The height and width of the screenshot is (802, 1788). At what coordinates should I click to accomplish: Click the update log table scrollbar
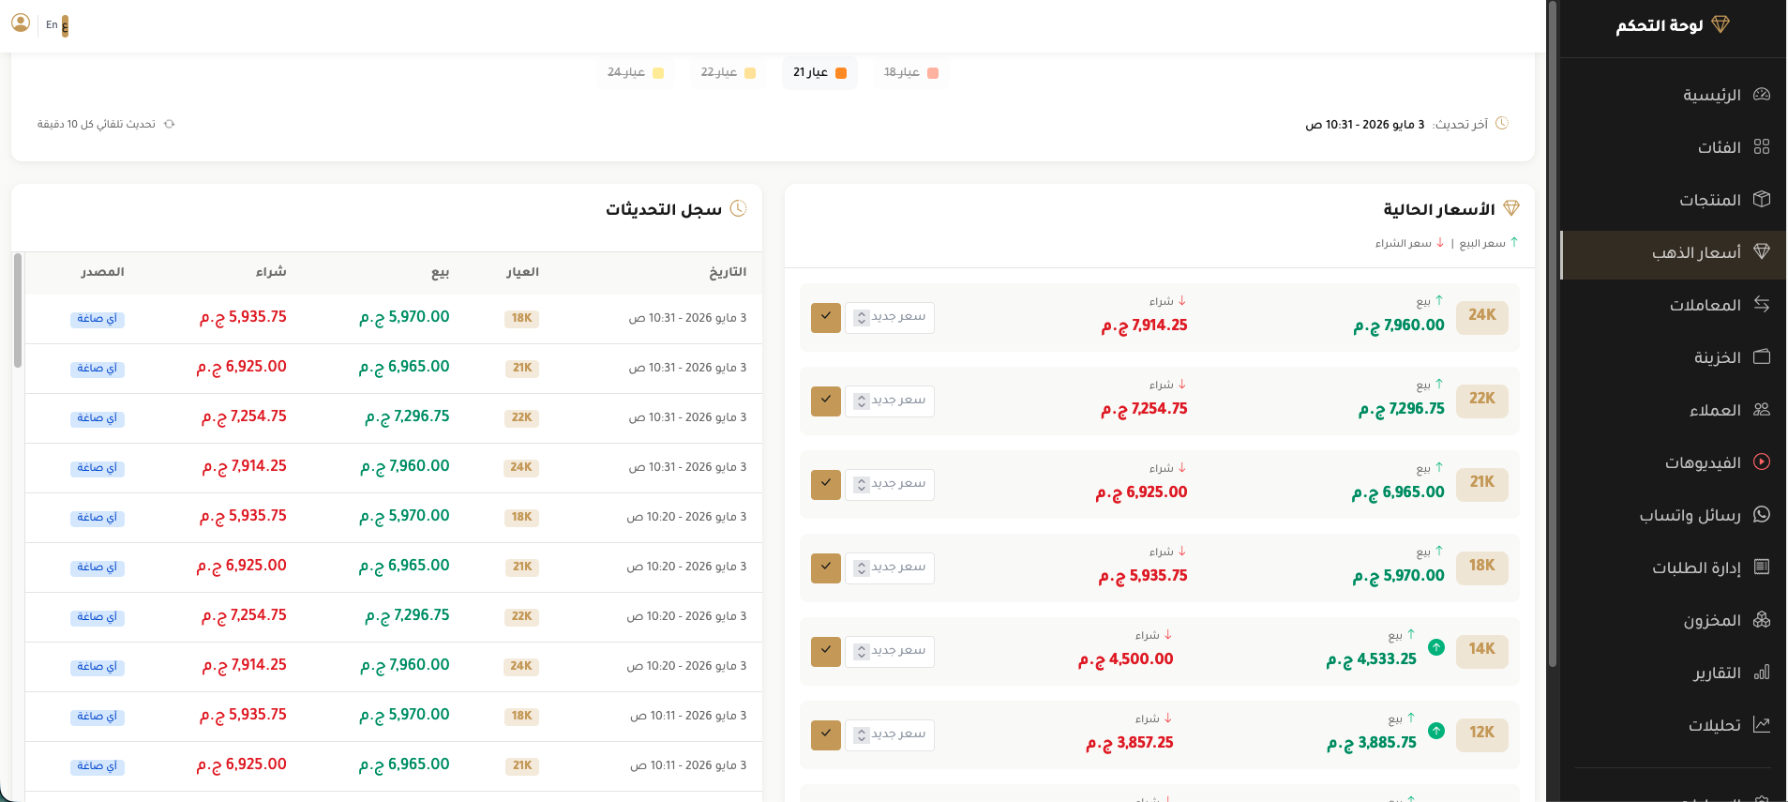(18, 310)
